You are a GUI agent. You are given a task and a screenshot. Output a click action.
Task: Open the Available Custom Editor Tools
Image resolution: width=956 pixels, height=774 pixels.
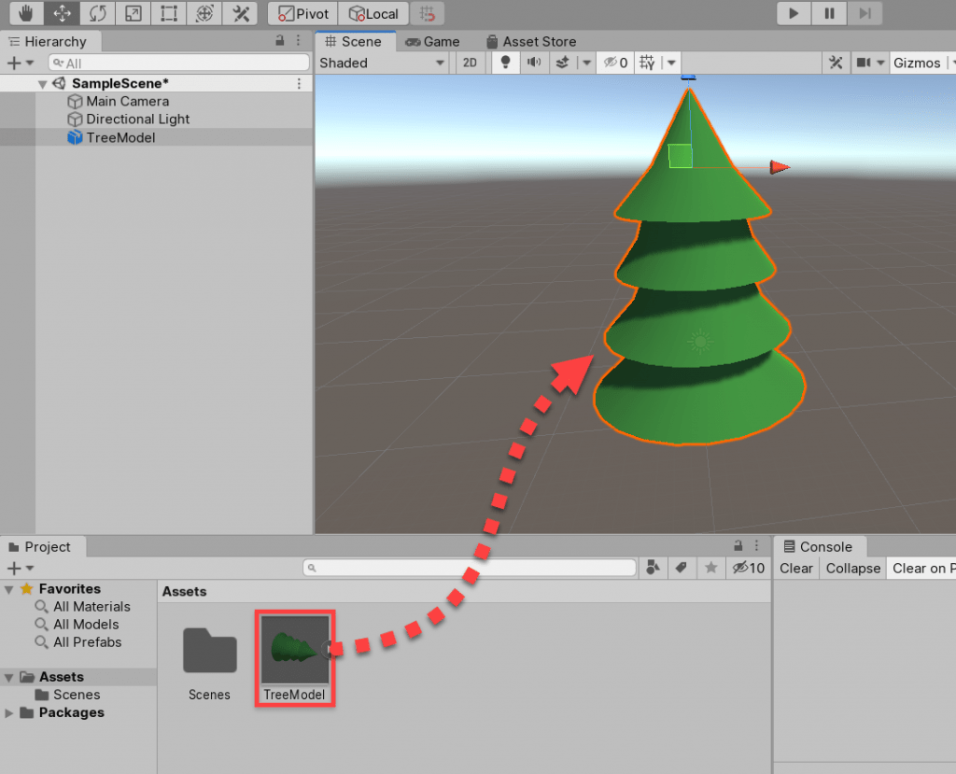[239, 13]
